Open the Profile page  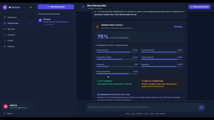click(x=18, y=41)
